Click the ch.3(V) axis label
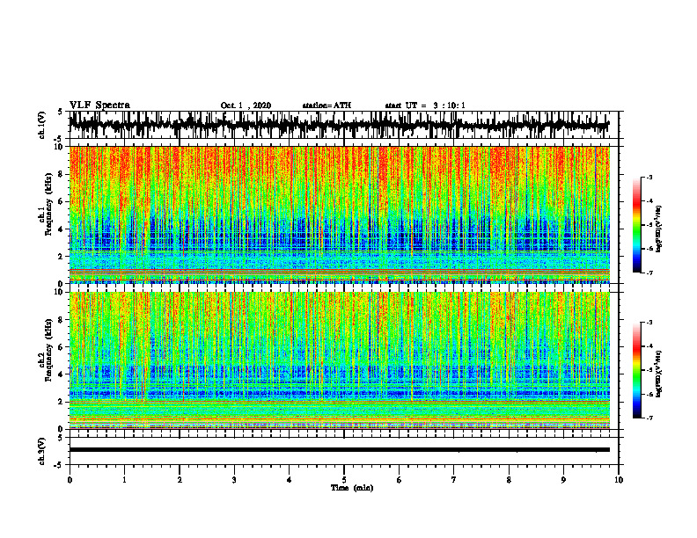Image resolution: width=697 pixels, height=538 pixels. pos(42,451)
